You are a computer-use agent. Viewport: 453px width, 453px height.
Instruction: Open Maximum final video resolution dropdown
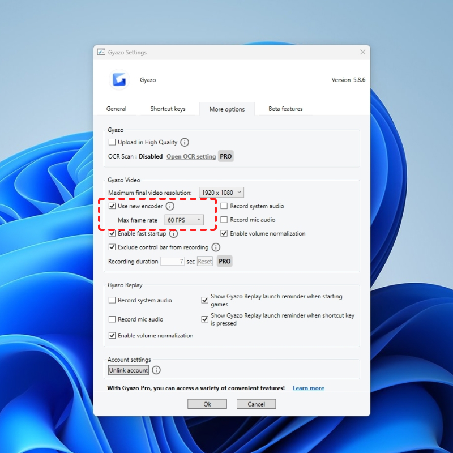pos(221,193)
